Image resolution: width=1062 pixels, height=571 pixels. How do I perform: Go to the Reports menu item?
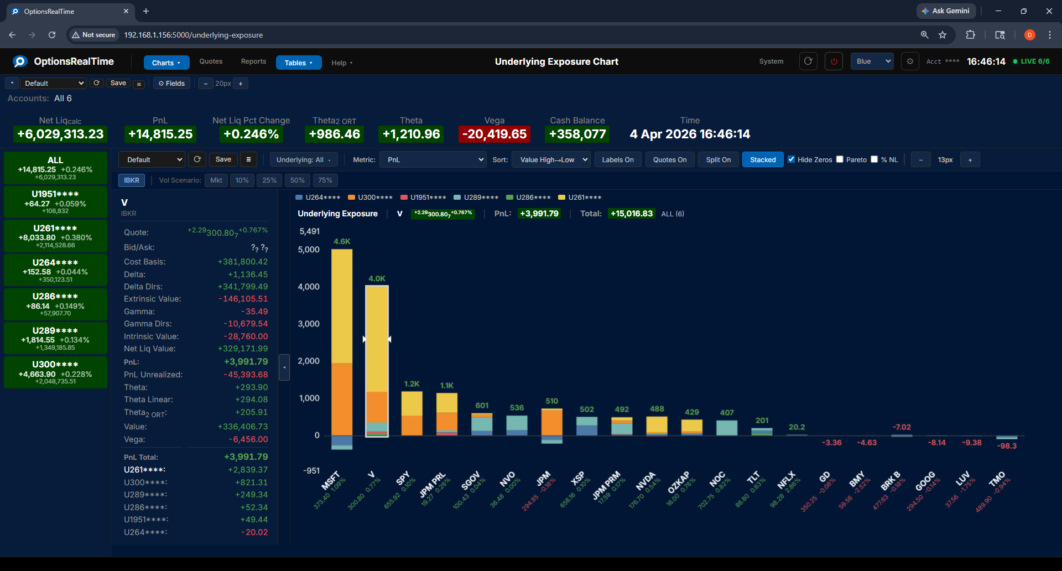(253, 61)
